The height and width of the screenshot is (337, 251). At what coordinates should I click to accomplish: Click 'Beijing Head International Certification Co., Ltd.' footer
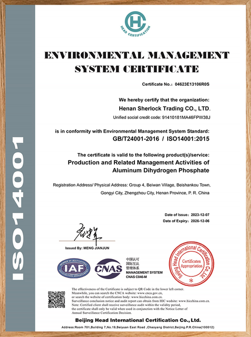point(138,320)
